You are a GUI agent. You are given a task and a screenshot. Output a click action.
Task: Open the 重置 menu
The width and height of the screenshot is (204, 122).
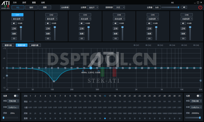point(34,3)
